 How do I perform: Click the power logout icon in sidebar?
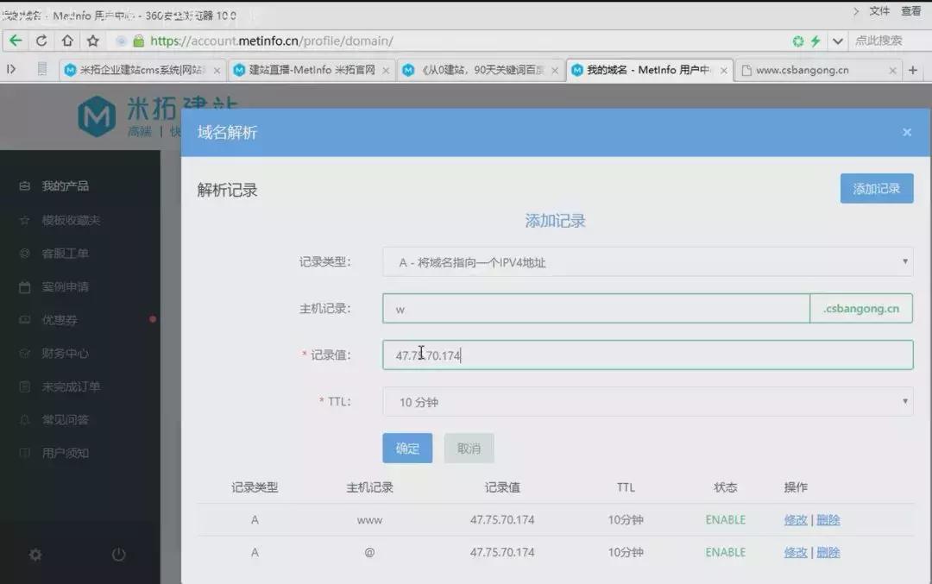click(x=118, y=556)
